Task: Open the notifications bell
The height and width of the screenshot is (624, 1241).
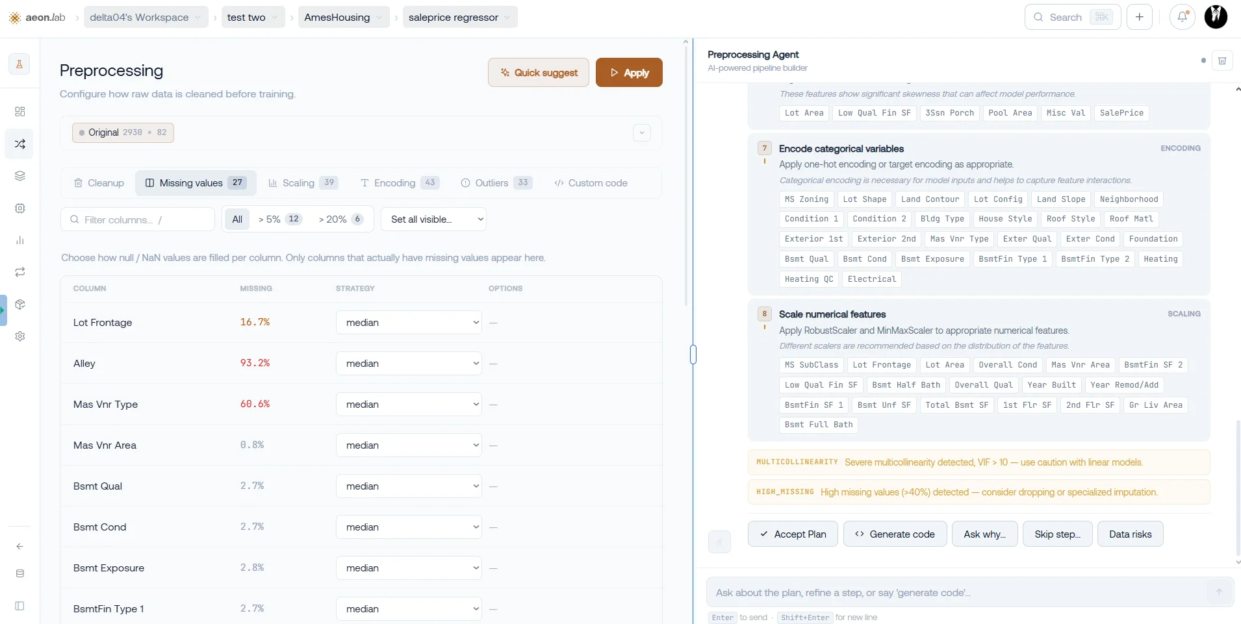Action: click(1182, 17)
